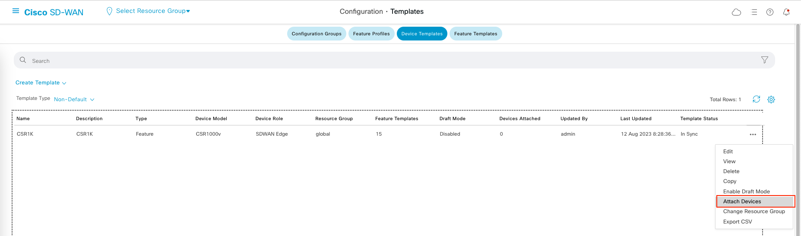
Task: Open the notifications bell
Action: pyautogui.click(x=786, y=12)
